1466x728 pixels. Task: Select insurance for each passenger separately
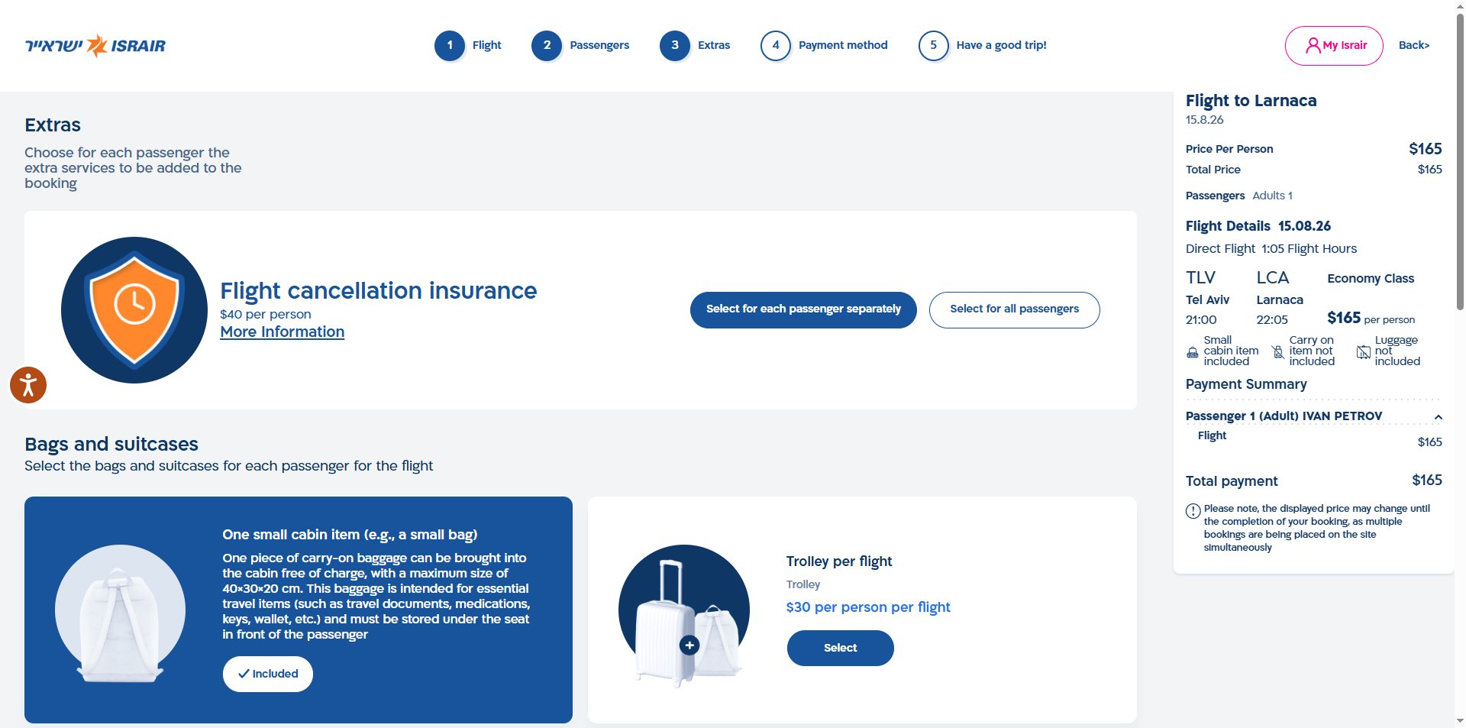(803, 310)
